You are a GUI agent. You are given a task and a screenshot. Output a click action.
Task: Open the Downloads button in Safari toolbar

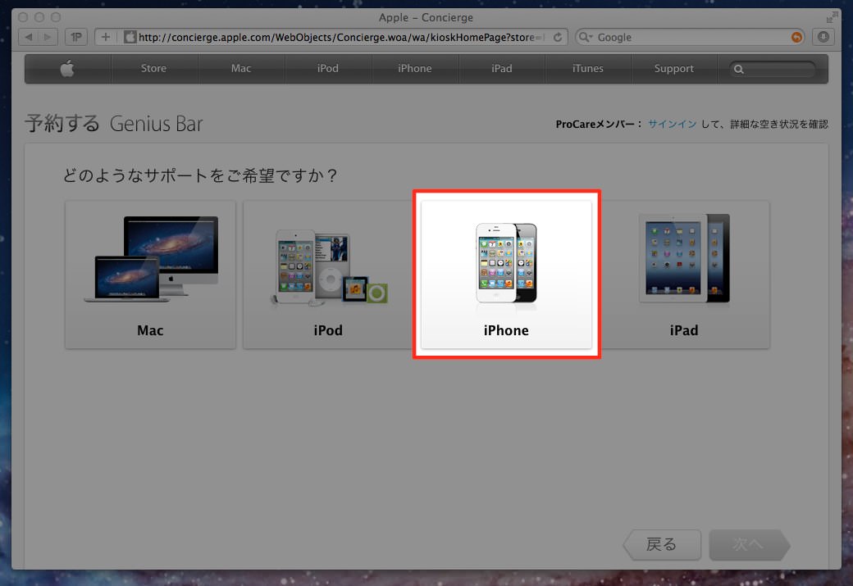click(823, 37)
